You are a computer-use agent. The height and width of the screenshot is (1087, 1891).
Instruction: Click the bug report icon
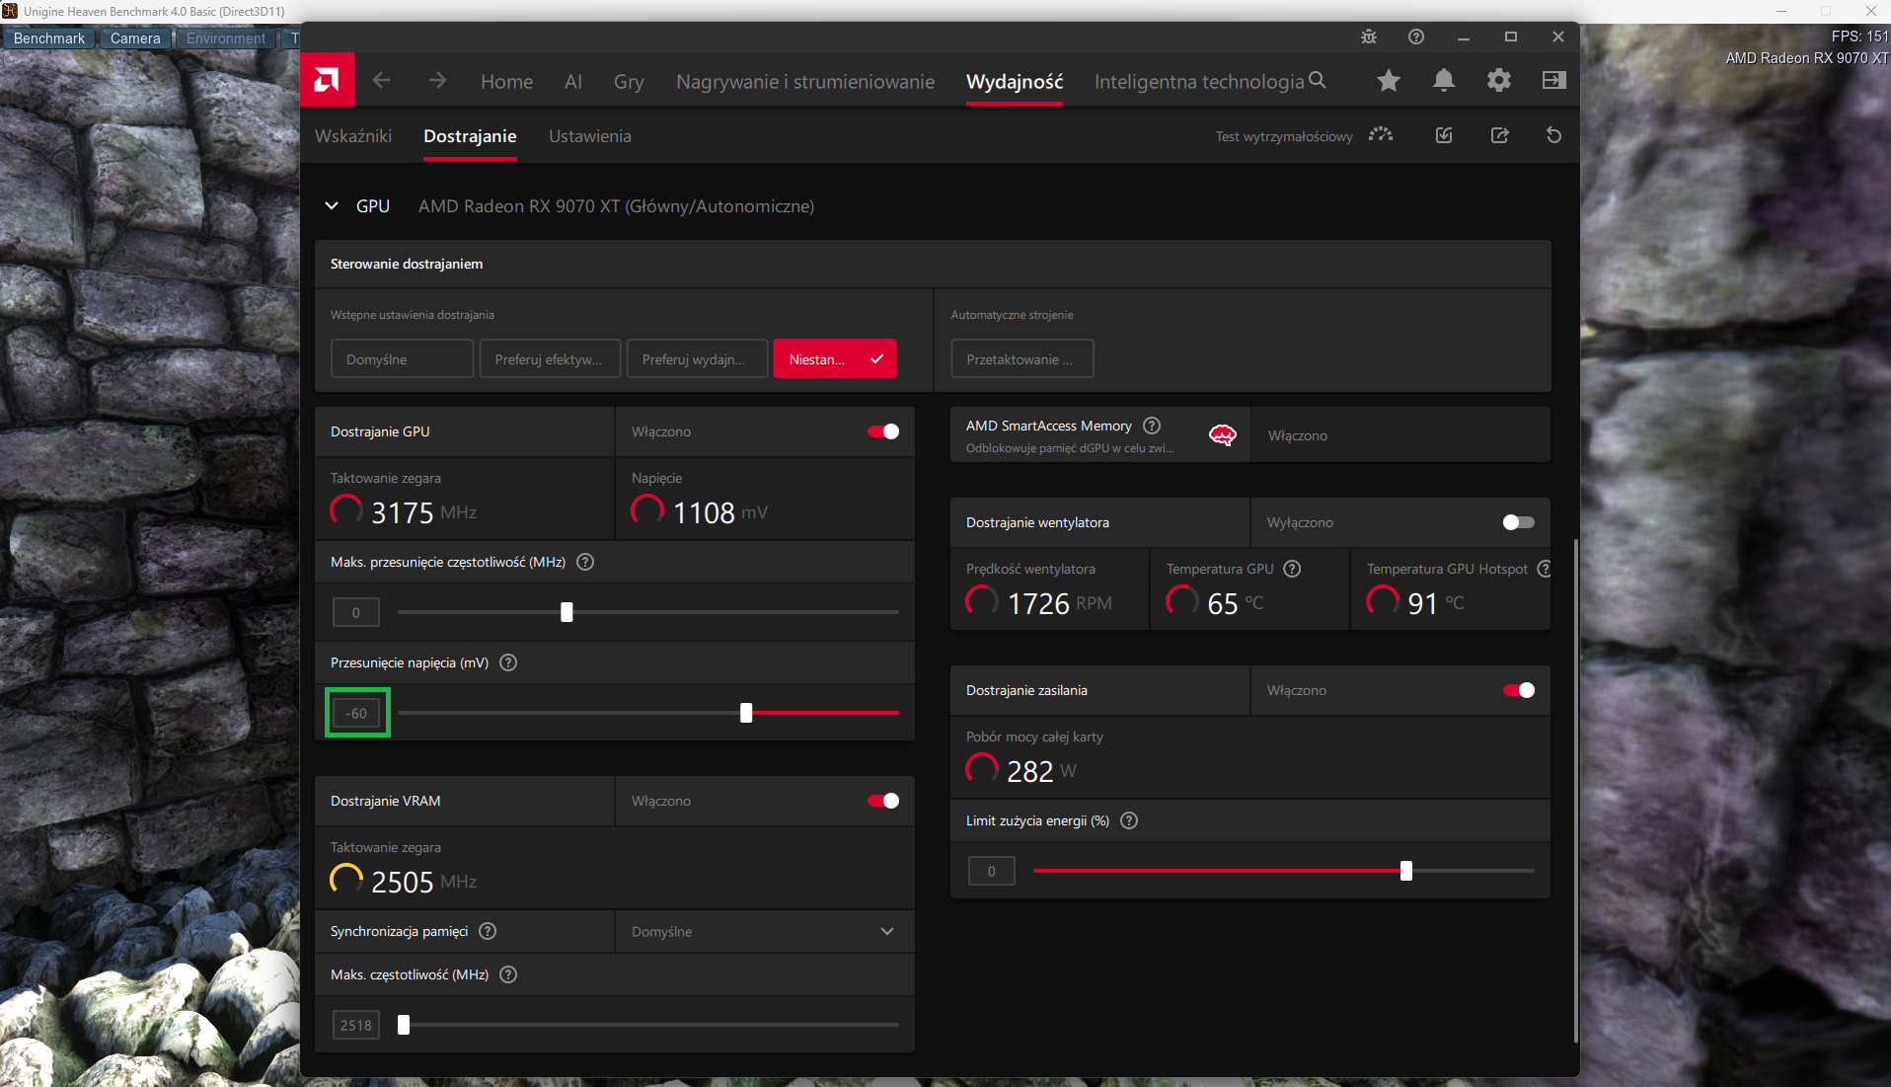pos(1369,37)
